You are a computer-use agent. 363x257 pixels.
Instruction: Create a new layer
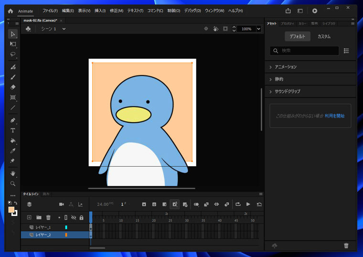point(29,217)
